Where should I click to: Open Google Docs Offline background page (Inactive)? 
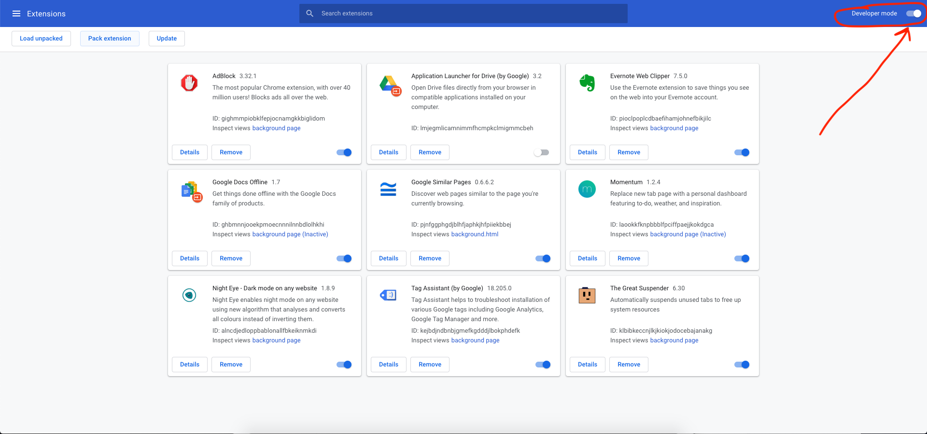pos(290,234)
